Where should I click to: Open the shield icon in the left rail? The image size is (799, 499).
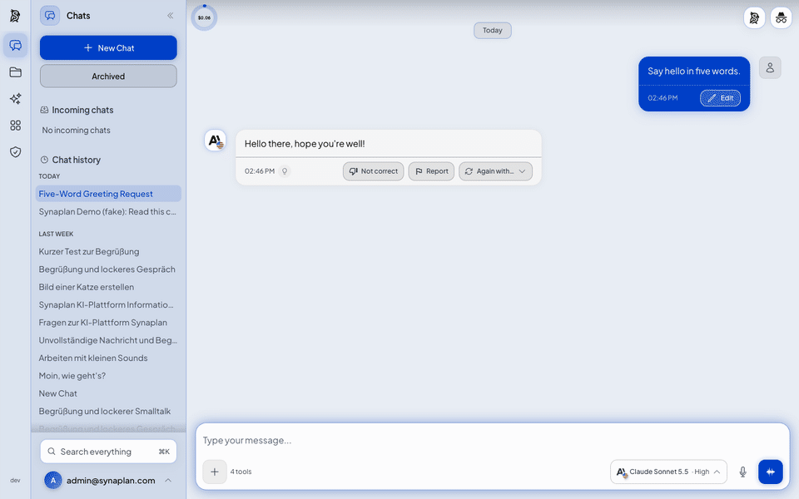pyautogui.click(x=15, y=151)
